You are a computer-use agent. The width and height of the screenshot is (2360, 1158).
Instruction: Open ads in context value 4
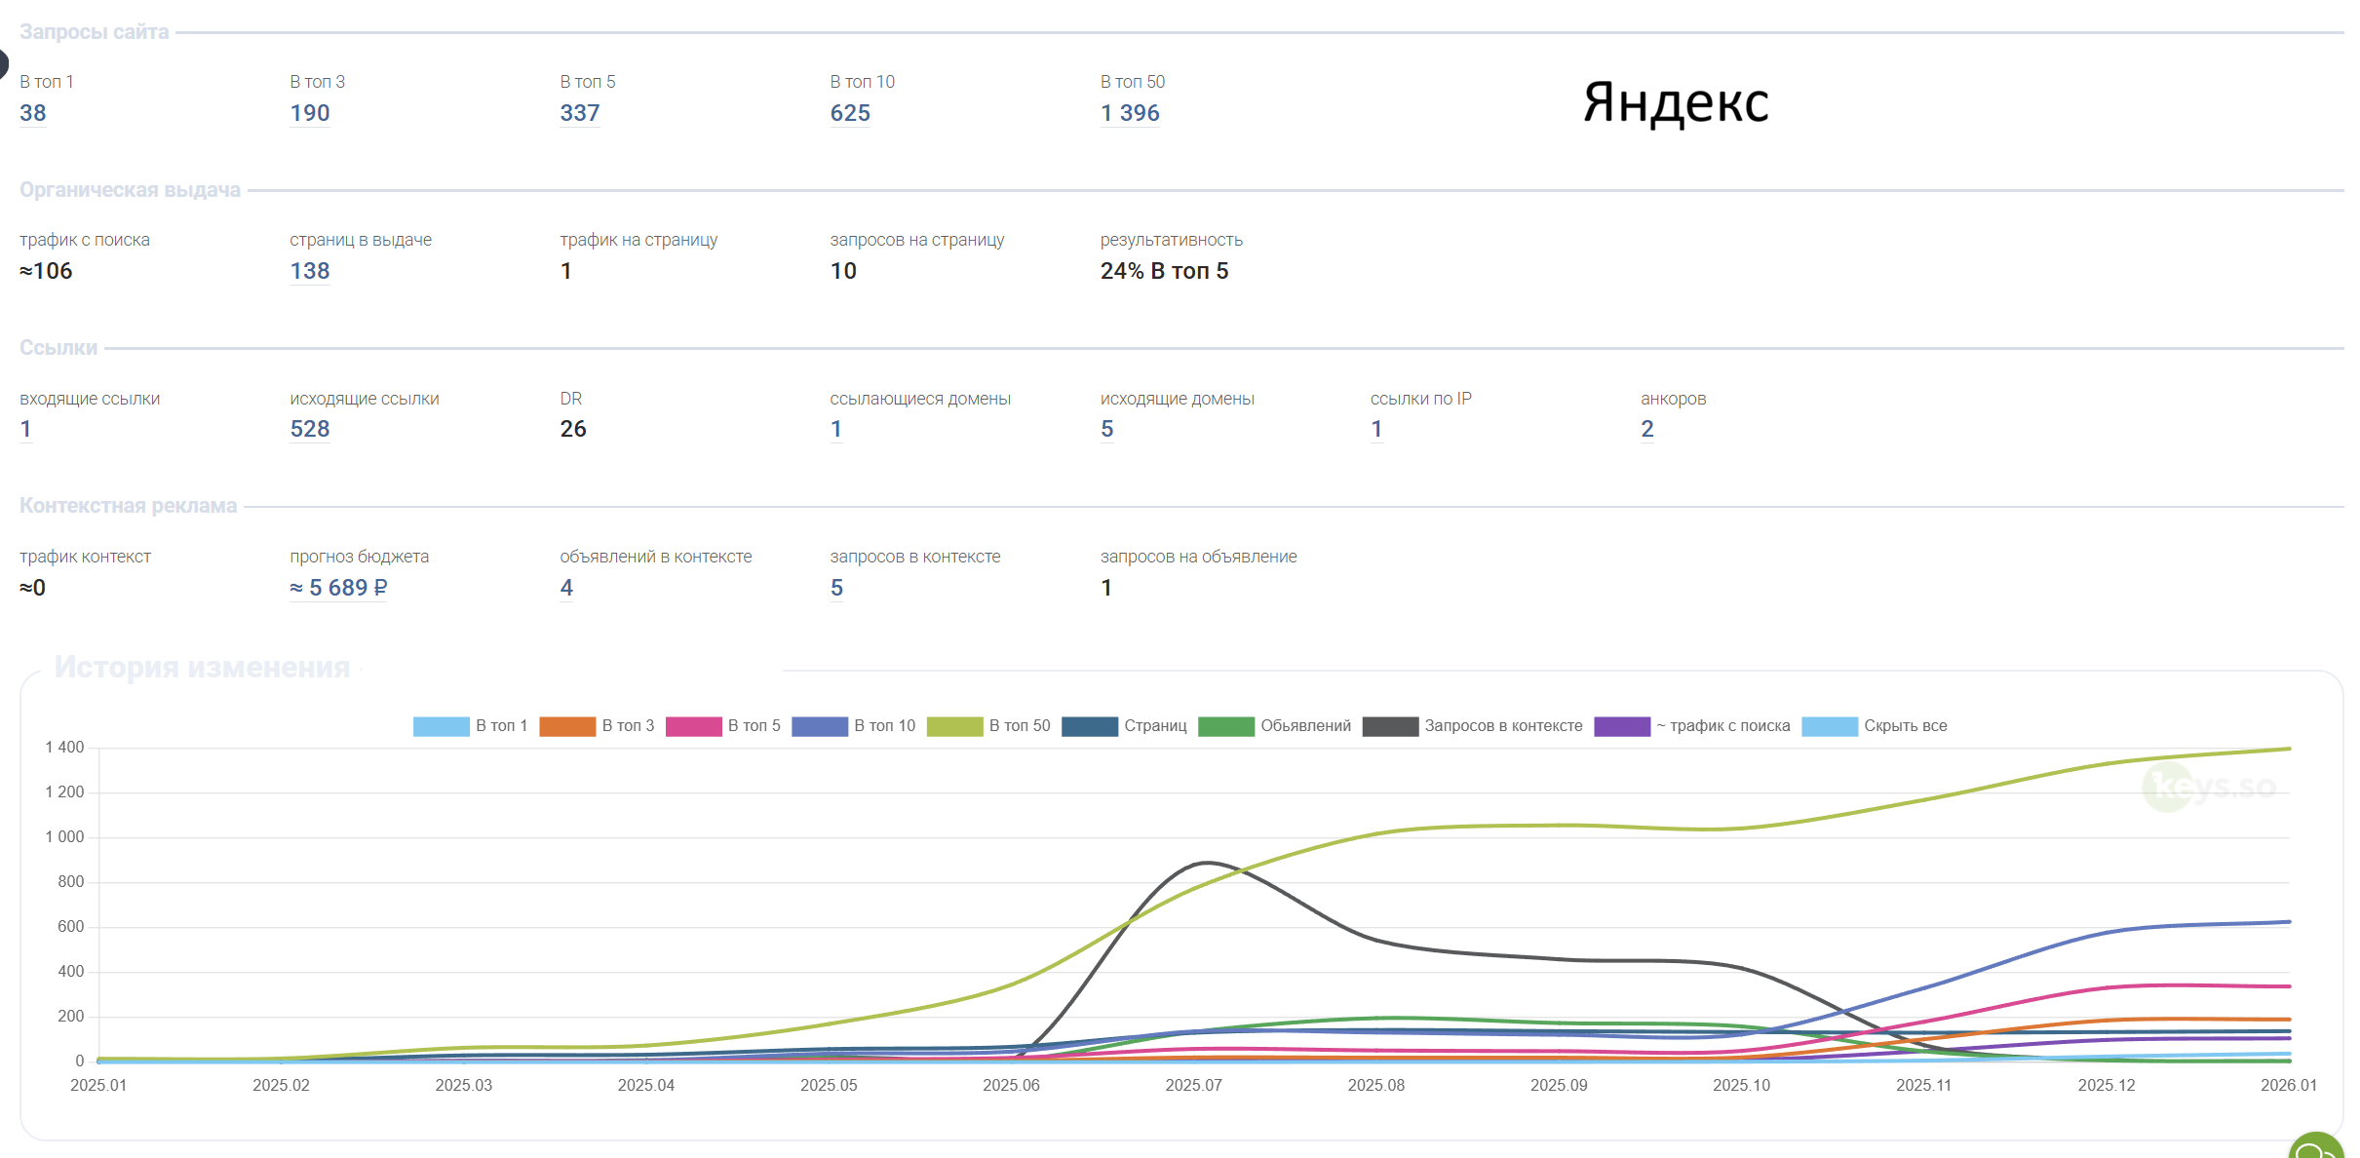coord(566,588)
